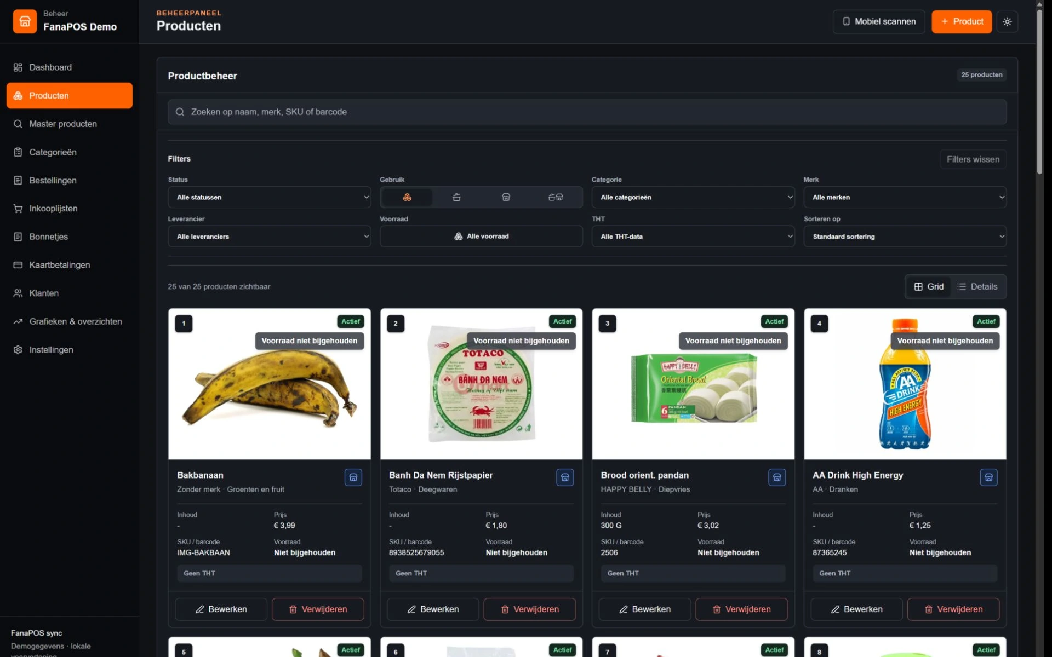The height and width of the screenshot is (657, 1052).
Task: Open the Standaard sortering sort dropdown
Action: coord(905,237)
